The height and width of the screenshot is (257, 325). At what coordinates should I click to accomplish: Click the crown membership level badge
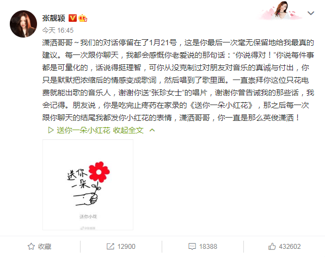coord(83,18)
